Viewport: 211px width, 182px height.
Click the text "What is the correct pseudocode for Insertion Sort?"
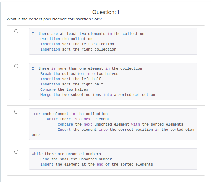click(x=54, y=19)
